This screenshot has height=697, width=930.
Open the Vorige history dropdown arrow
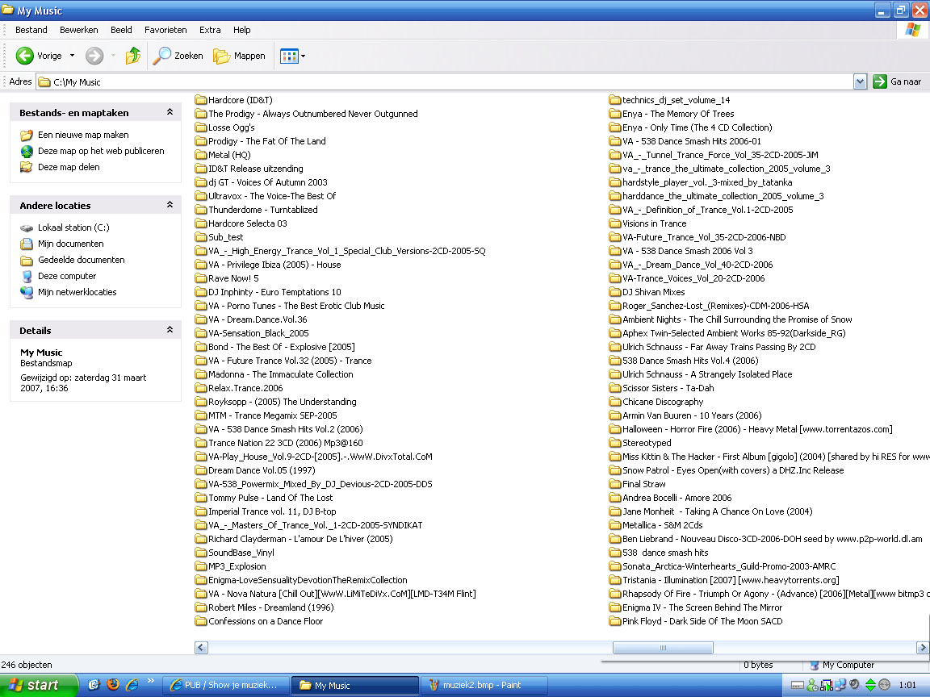[73, 56]
